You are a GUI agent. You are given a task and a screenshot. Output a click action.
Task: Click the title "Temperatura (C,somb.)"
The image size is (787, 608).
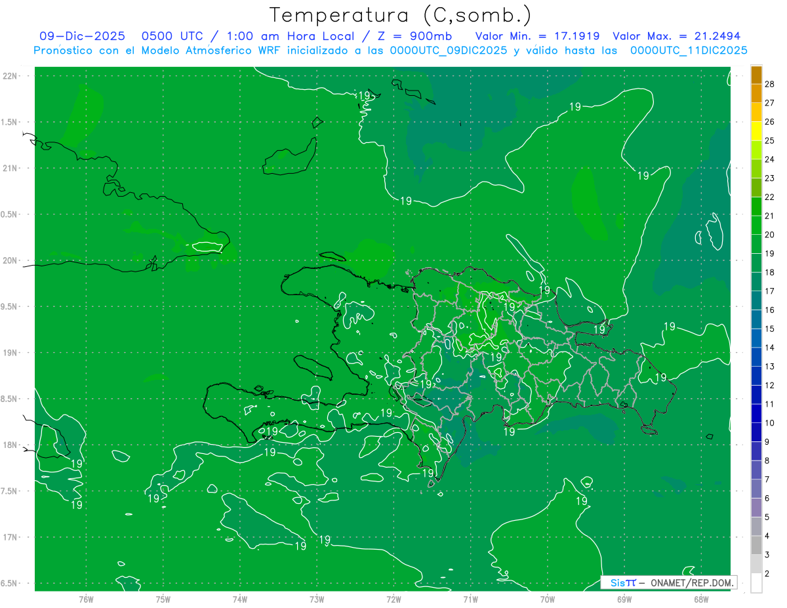click(401, 15)
